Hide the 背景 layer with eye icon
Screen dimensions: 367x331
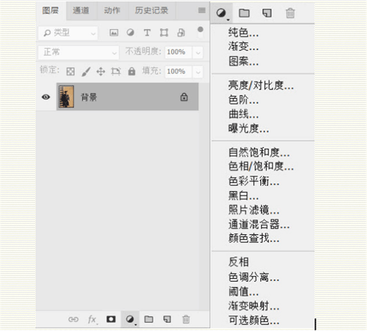[x=45, y=97]
